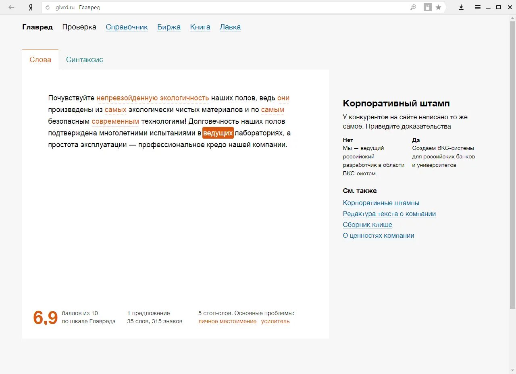This screenshot has height=374, width=516.
Task: Click the browser back arrow
Action: (x=11, y=7)
